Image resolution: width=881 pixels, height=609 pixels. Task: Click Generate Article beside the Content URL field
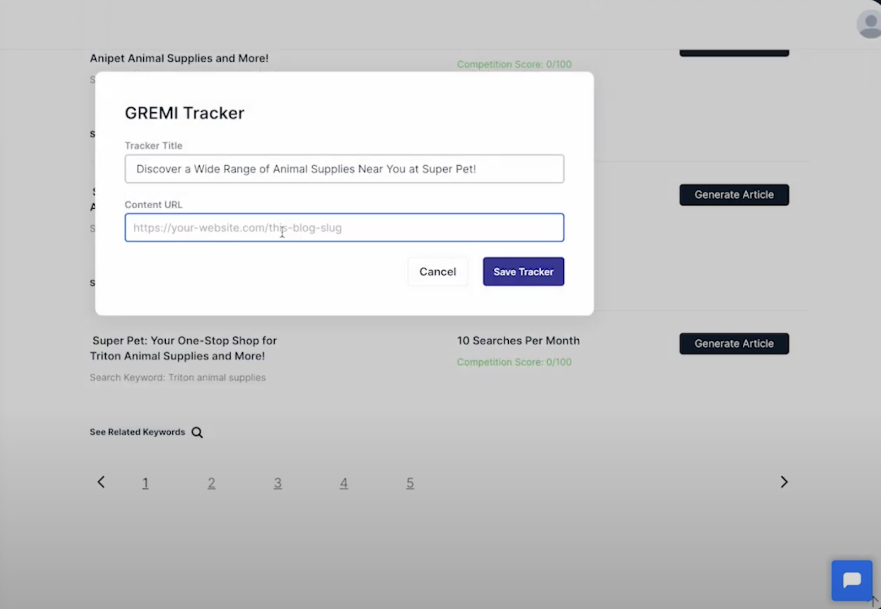[x=734, y=195]
